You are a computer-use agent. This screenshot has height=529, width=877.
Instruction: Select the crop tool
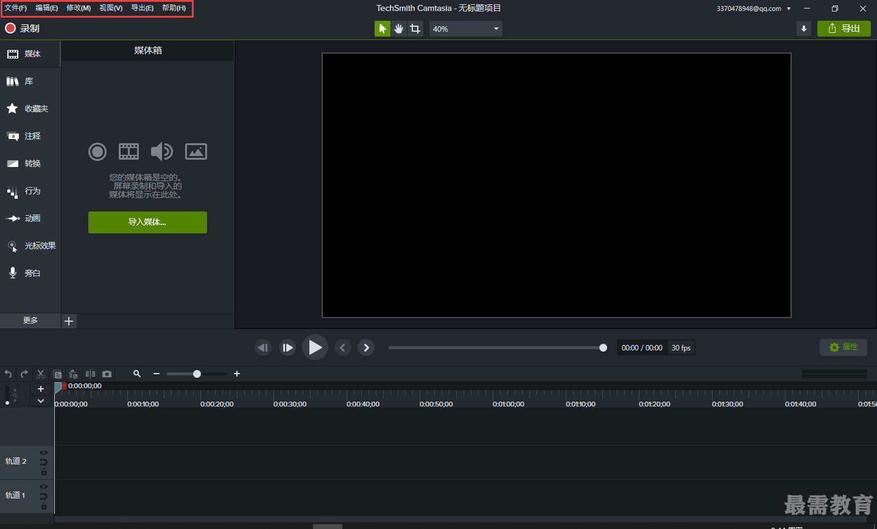point(415,29)
